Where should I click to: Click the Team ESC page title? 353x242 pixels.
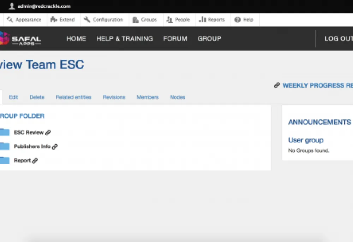42,65
